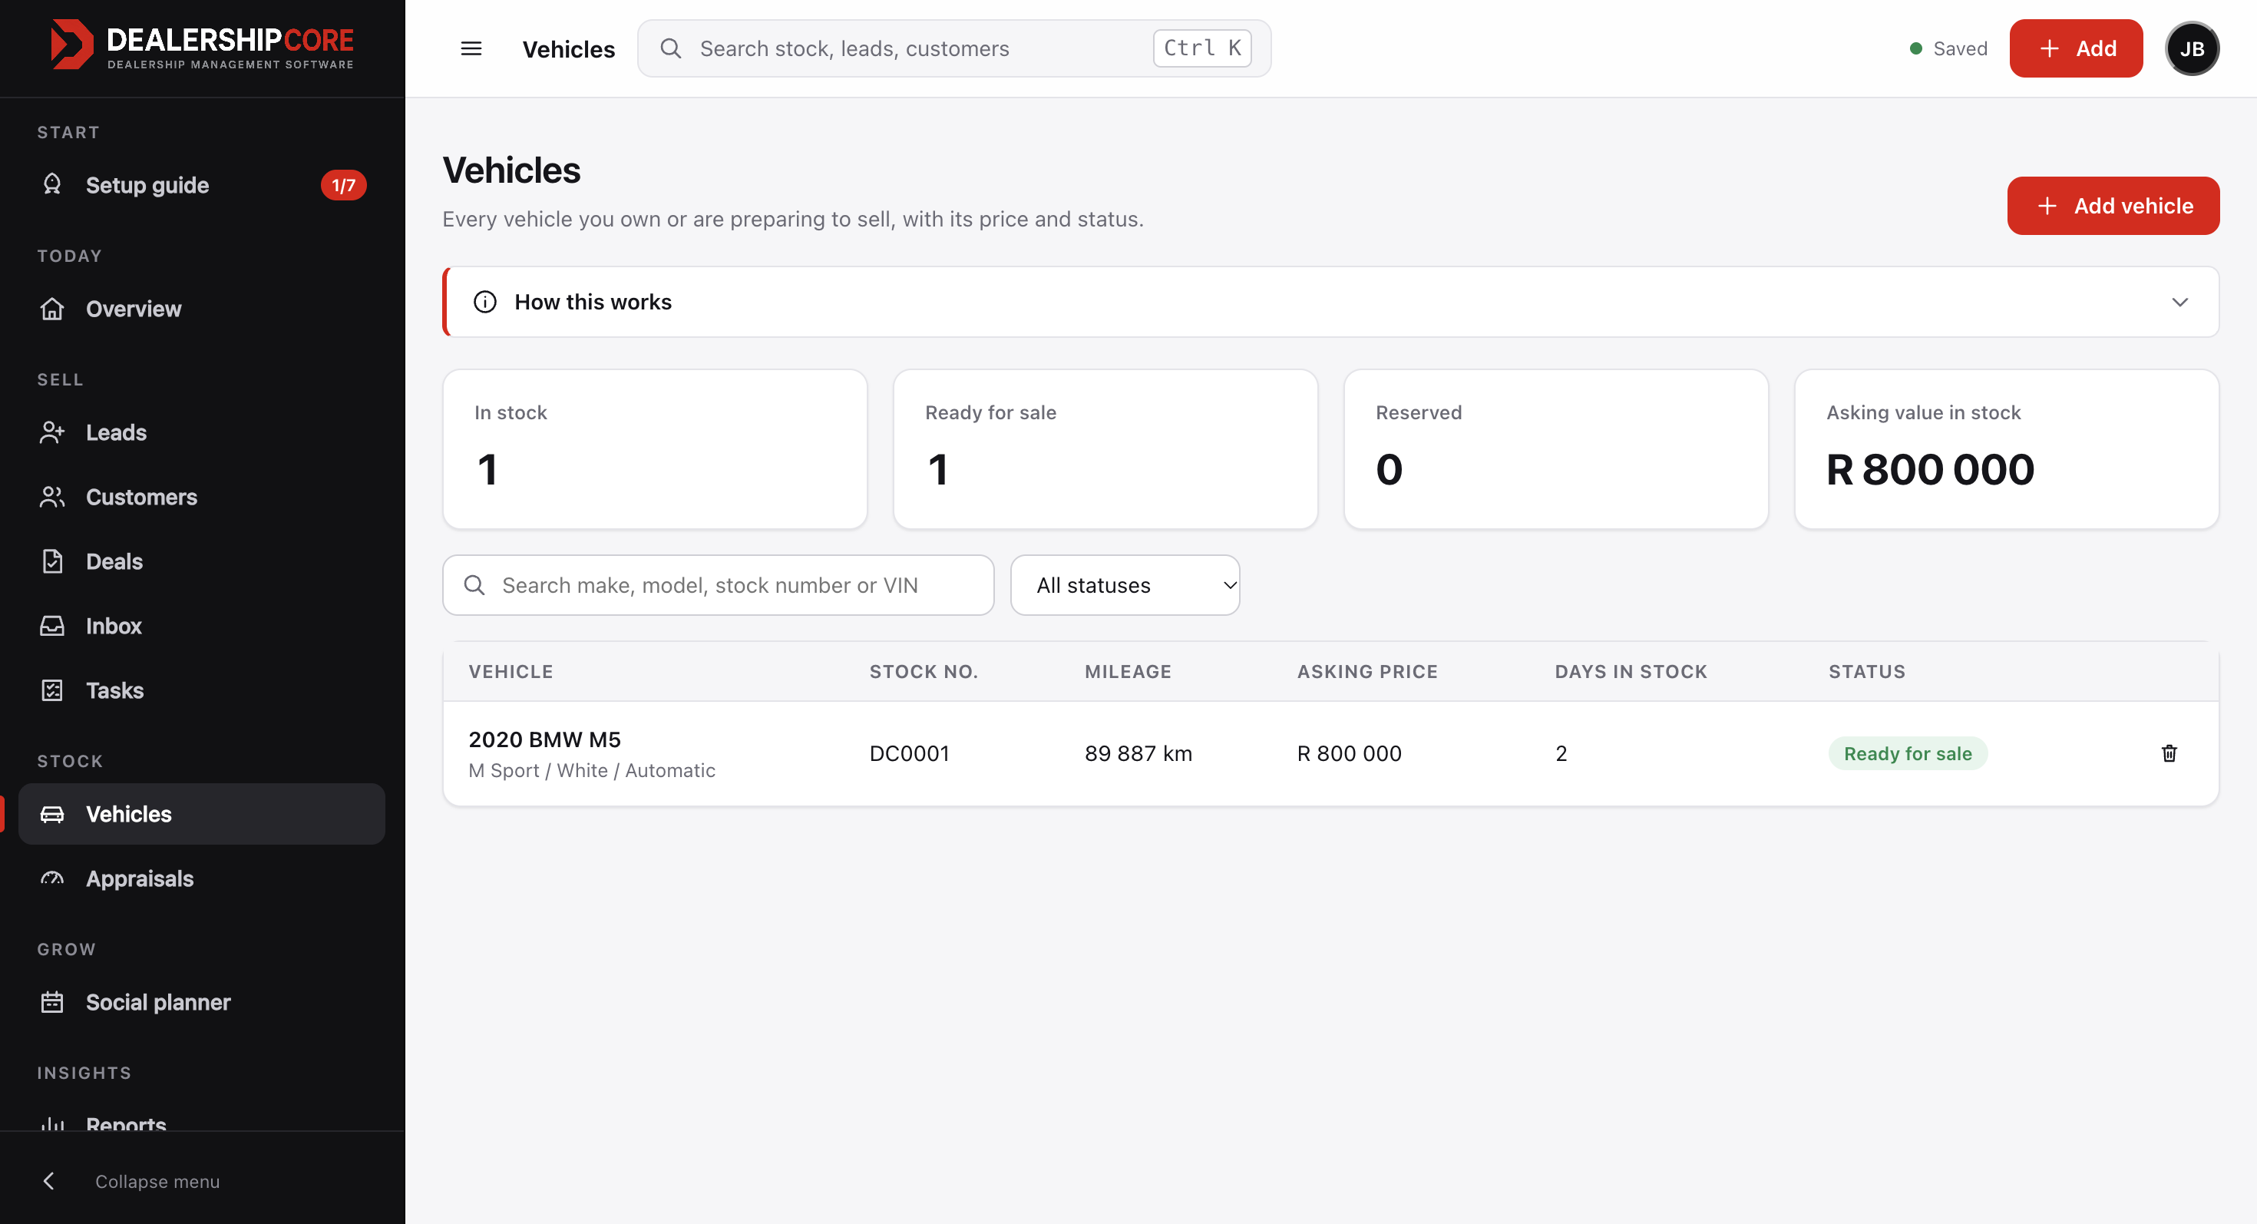Open the 2020 BMW M5 vehicle entry
Image resolution: width=2257 pixels, height=1224 pixels.
[545, 739]
